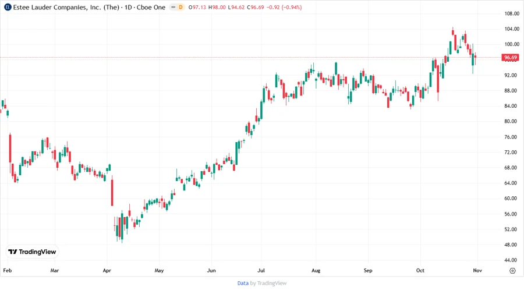Click the Nov label on time axis
Viewport: 524px width, 290px height.
[477, 270]
